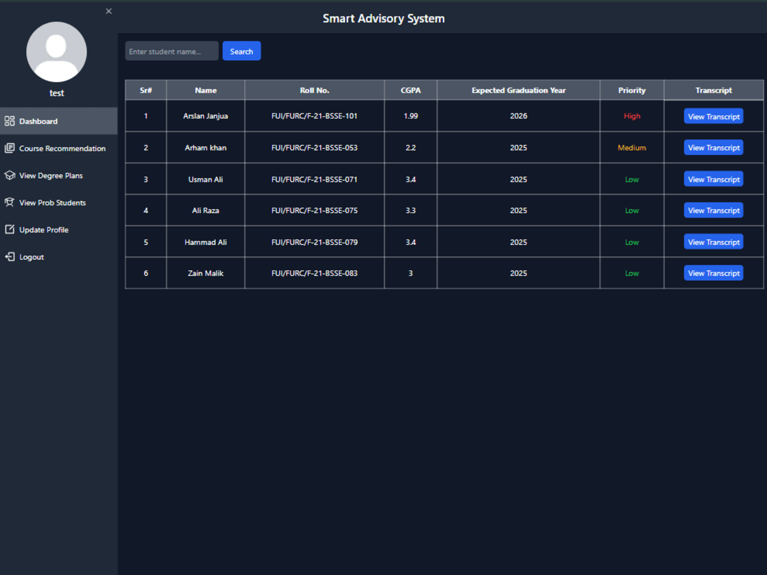This screenshot has height=575, width=767.
Task: Click the Course Recommendation sidebar icon
Action: [x=10, y=148]
